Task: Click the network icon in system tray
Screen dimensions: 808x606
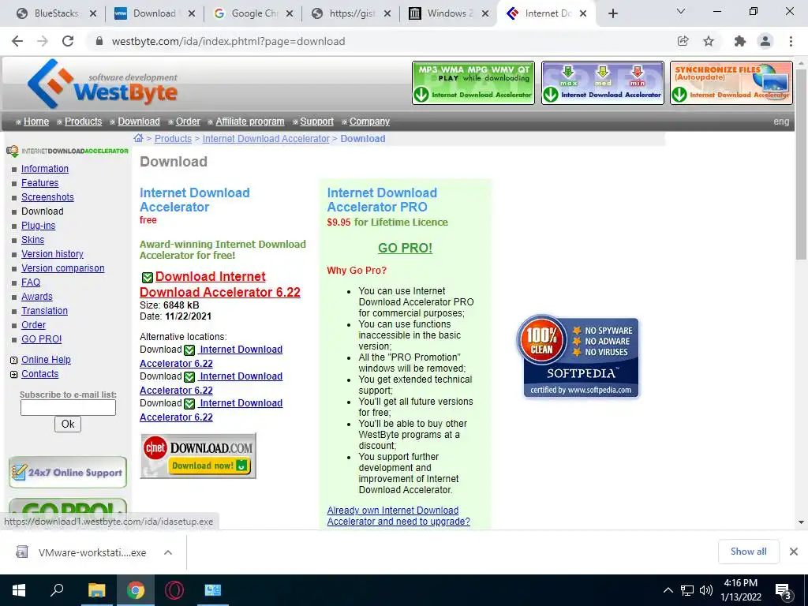Action: 687,590
